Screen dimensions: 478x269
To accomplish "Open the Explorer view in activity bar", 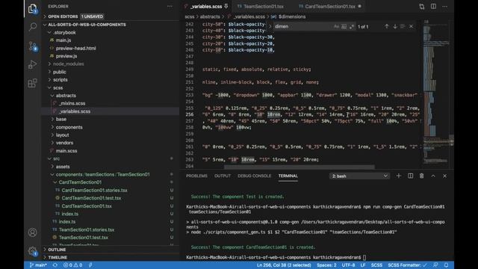I will pos(32,8).
